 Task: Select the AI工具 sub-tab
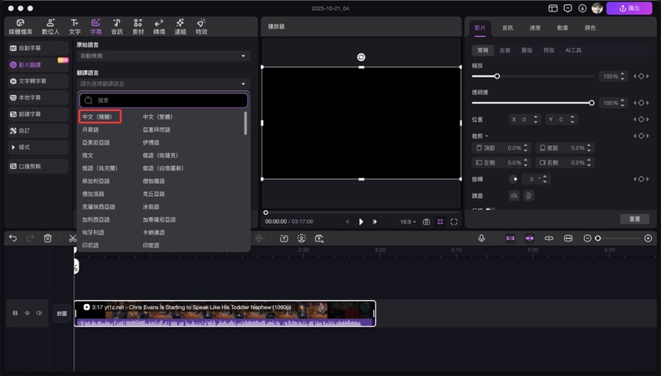point(573,50)
